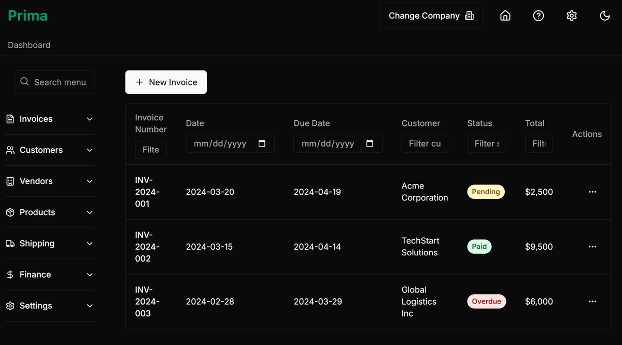Click the Pending status badge
The image size is (622, 345).
click(x=486, y=192)
